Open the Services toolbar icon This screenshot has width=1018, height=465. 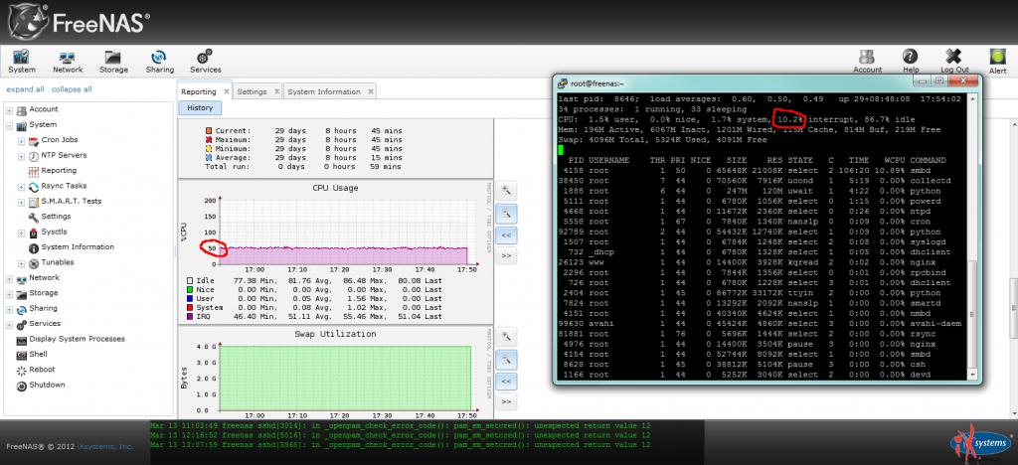(x=205, y=61)
